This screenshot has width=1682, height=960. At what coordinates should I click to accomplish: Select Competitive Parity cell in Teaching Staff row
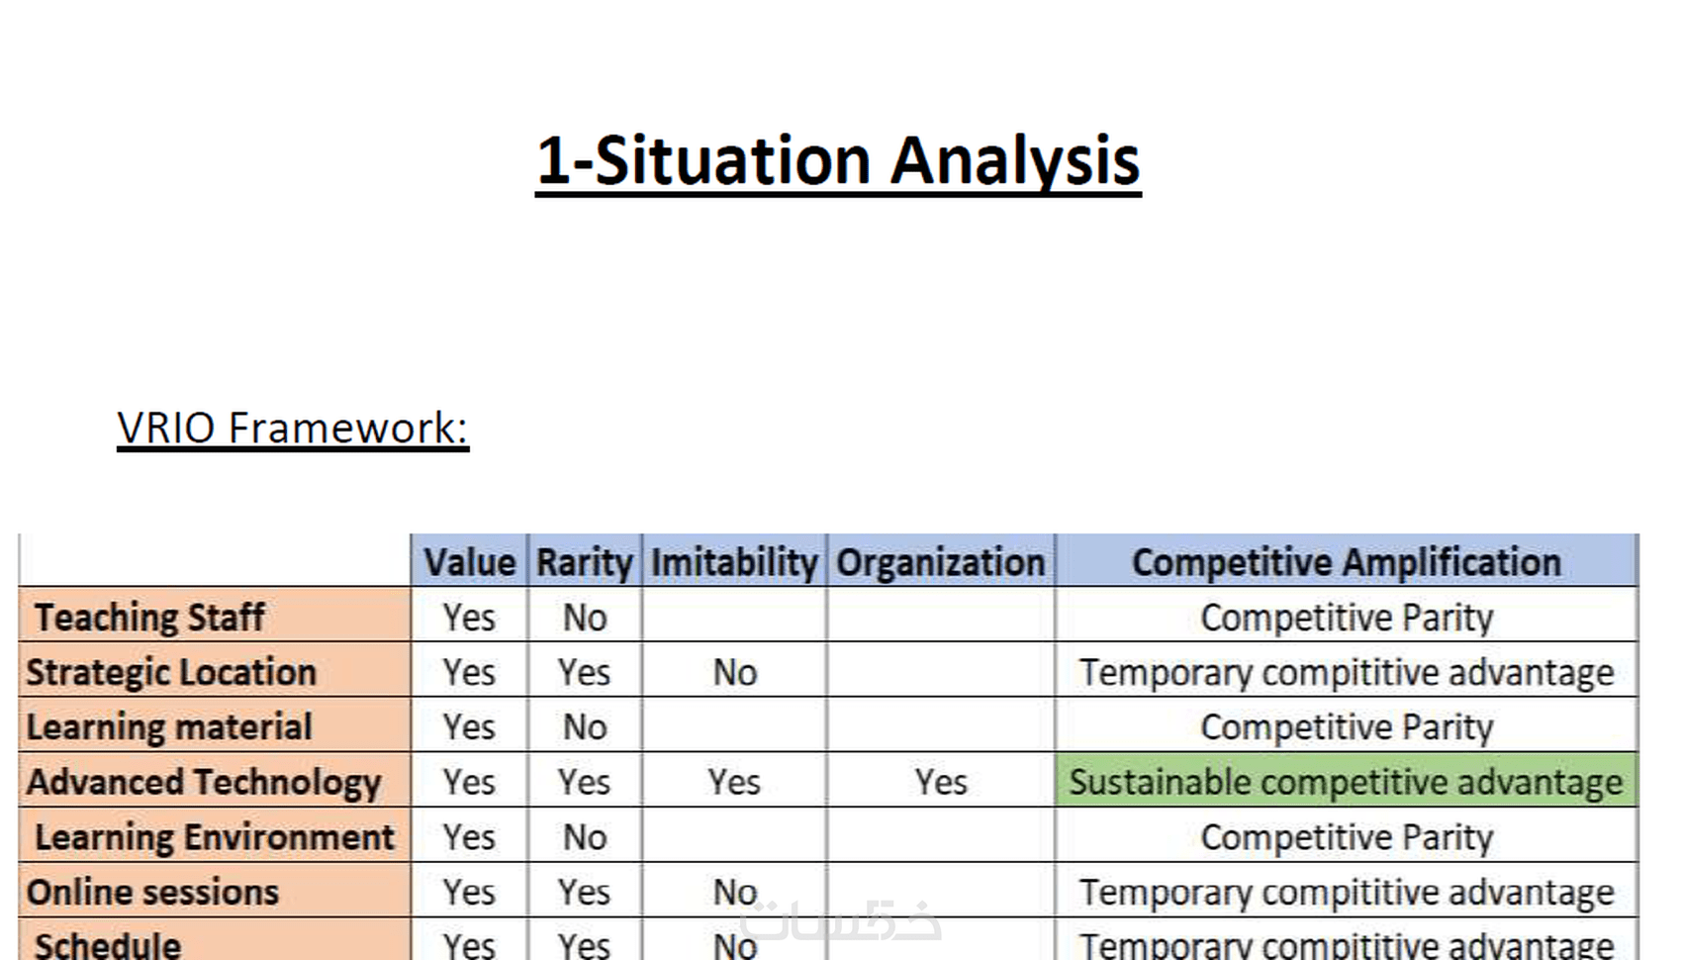[x=1346, y=618]
